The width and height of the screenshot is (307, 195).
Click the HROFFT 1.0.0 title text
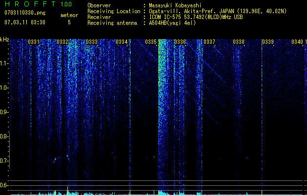pyautogui.click(x=38, y=4)
